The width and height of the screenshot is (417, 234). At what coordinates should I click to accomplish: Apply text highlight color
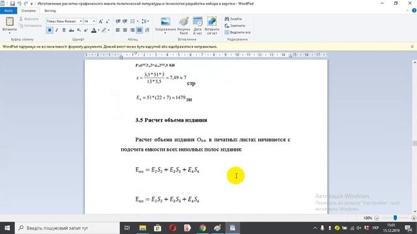(104, 30)
